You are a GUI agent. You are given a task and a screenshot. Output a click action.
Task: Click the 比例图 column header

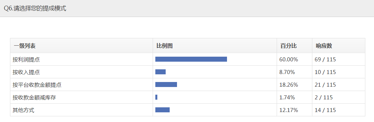click(x=165, y=46)
